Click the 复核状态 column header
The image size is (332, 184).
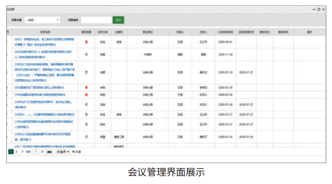(264, 32)
